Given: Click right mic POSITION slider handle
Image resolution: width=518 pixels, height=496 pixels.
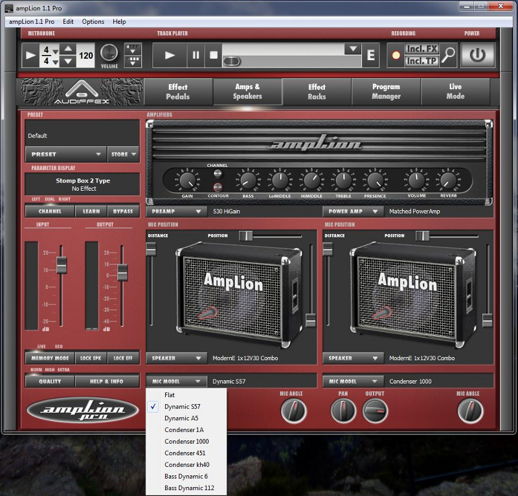Looking at the screenshot, I should pyautogui.click(x=422, y=235).
